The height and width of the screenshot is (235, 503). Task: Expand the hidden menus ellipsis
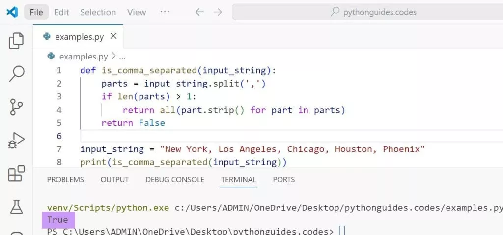pos(165,12)
